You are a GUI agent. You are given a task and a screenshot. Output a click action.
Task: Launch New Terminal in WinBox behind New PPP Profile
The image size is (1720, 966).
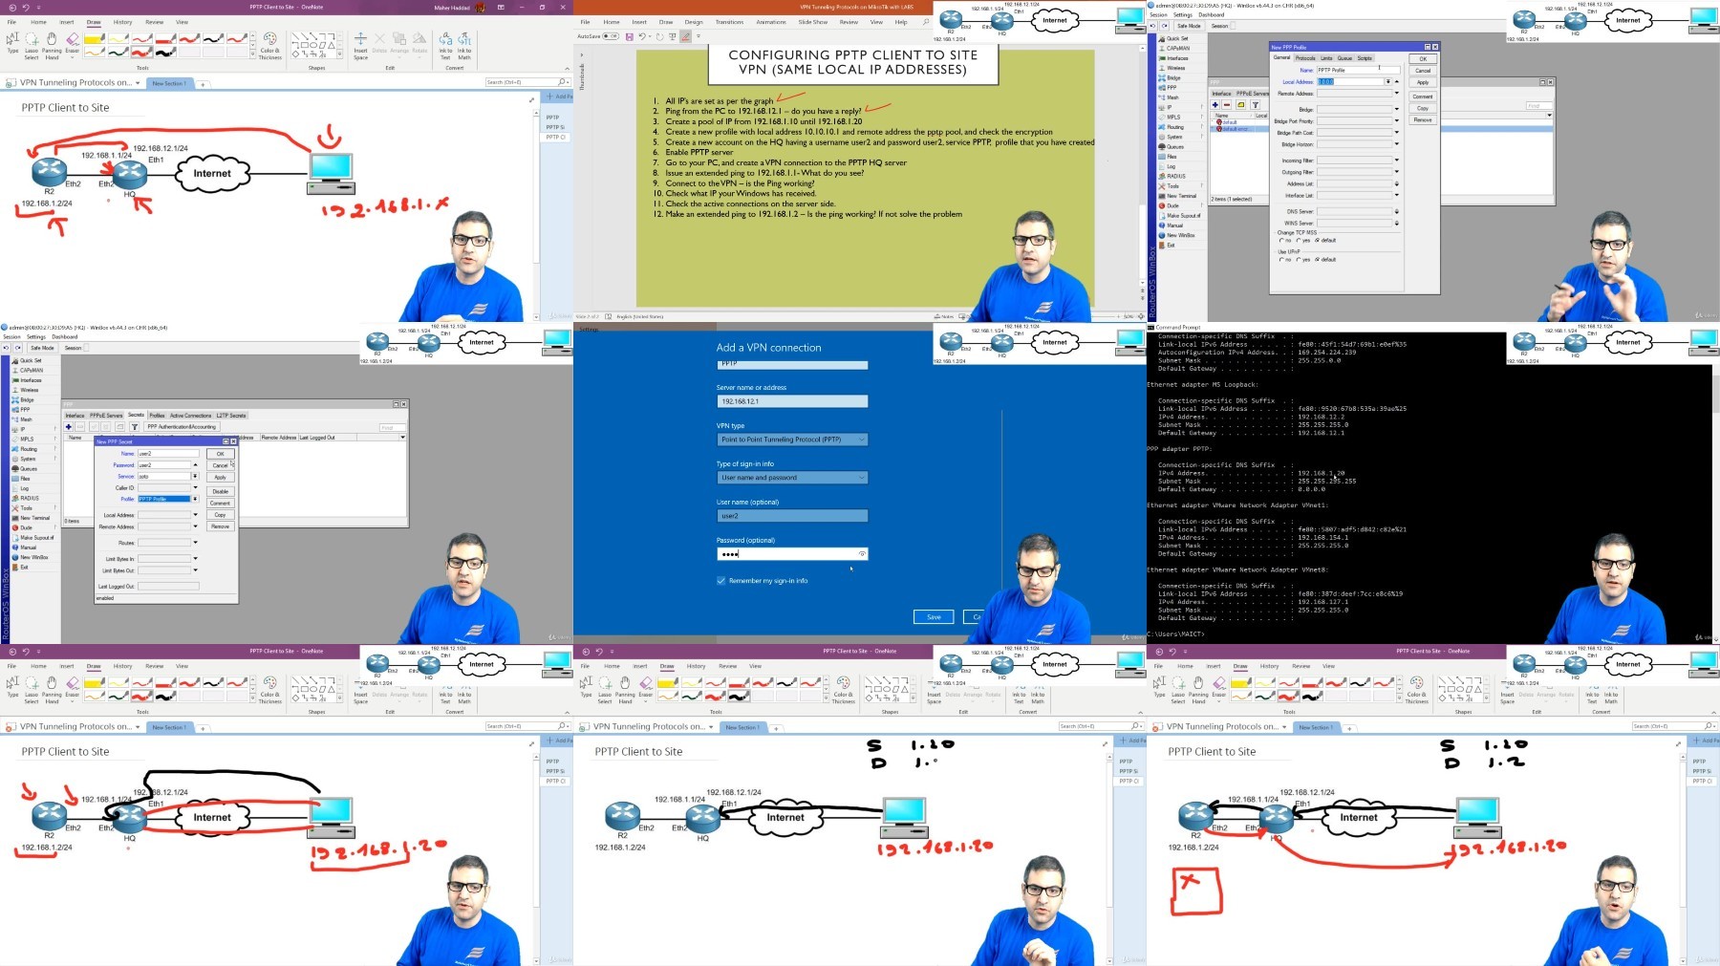tap(1181, 196)
